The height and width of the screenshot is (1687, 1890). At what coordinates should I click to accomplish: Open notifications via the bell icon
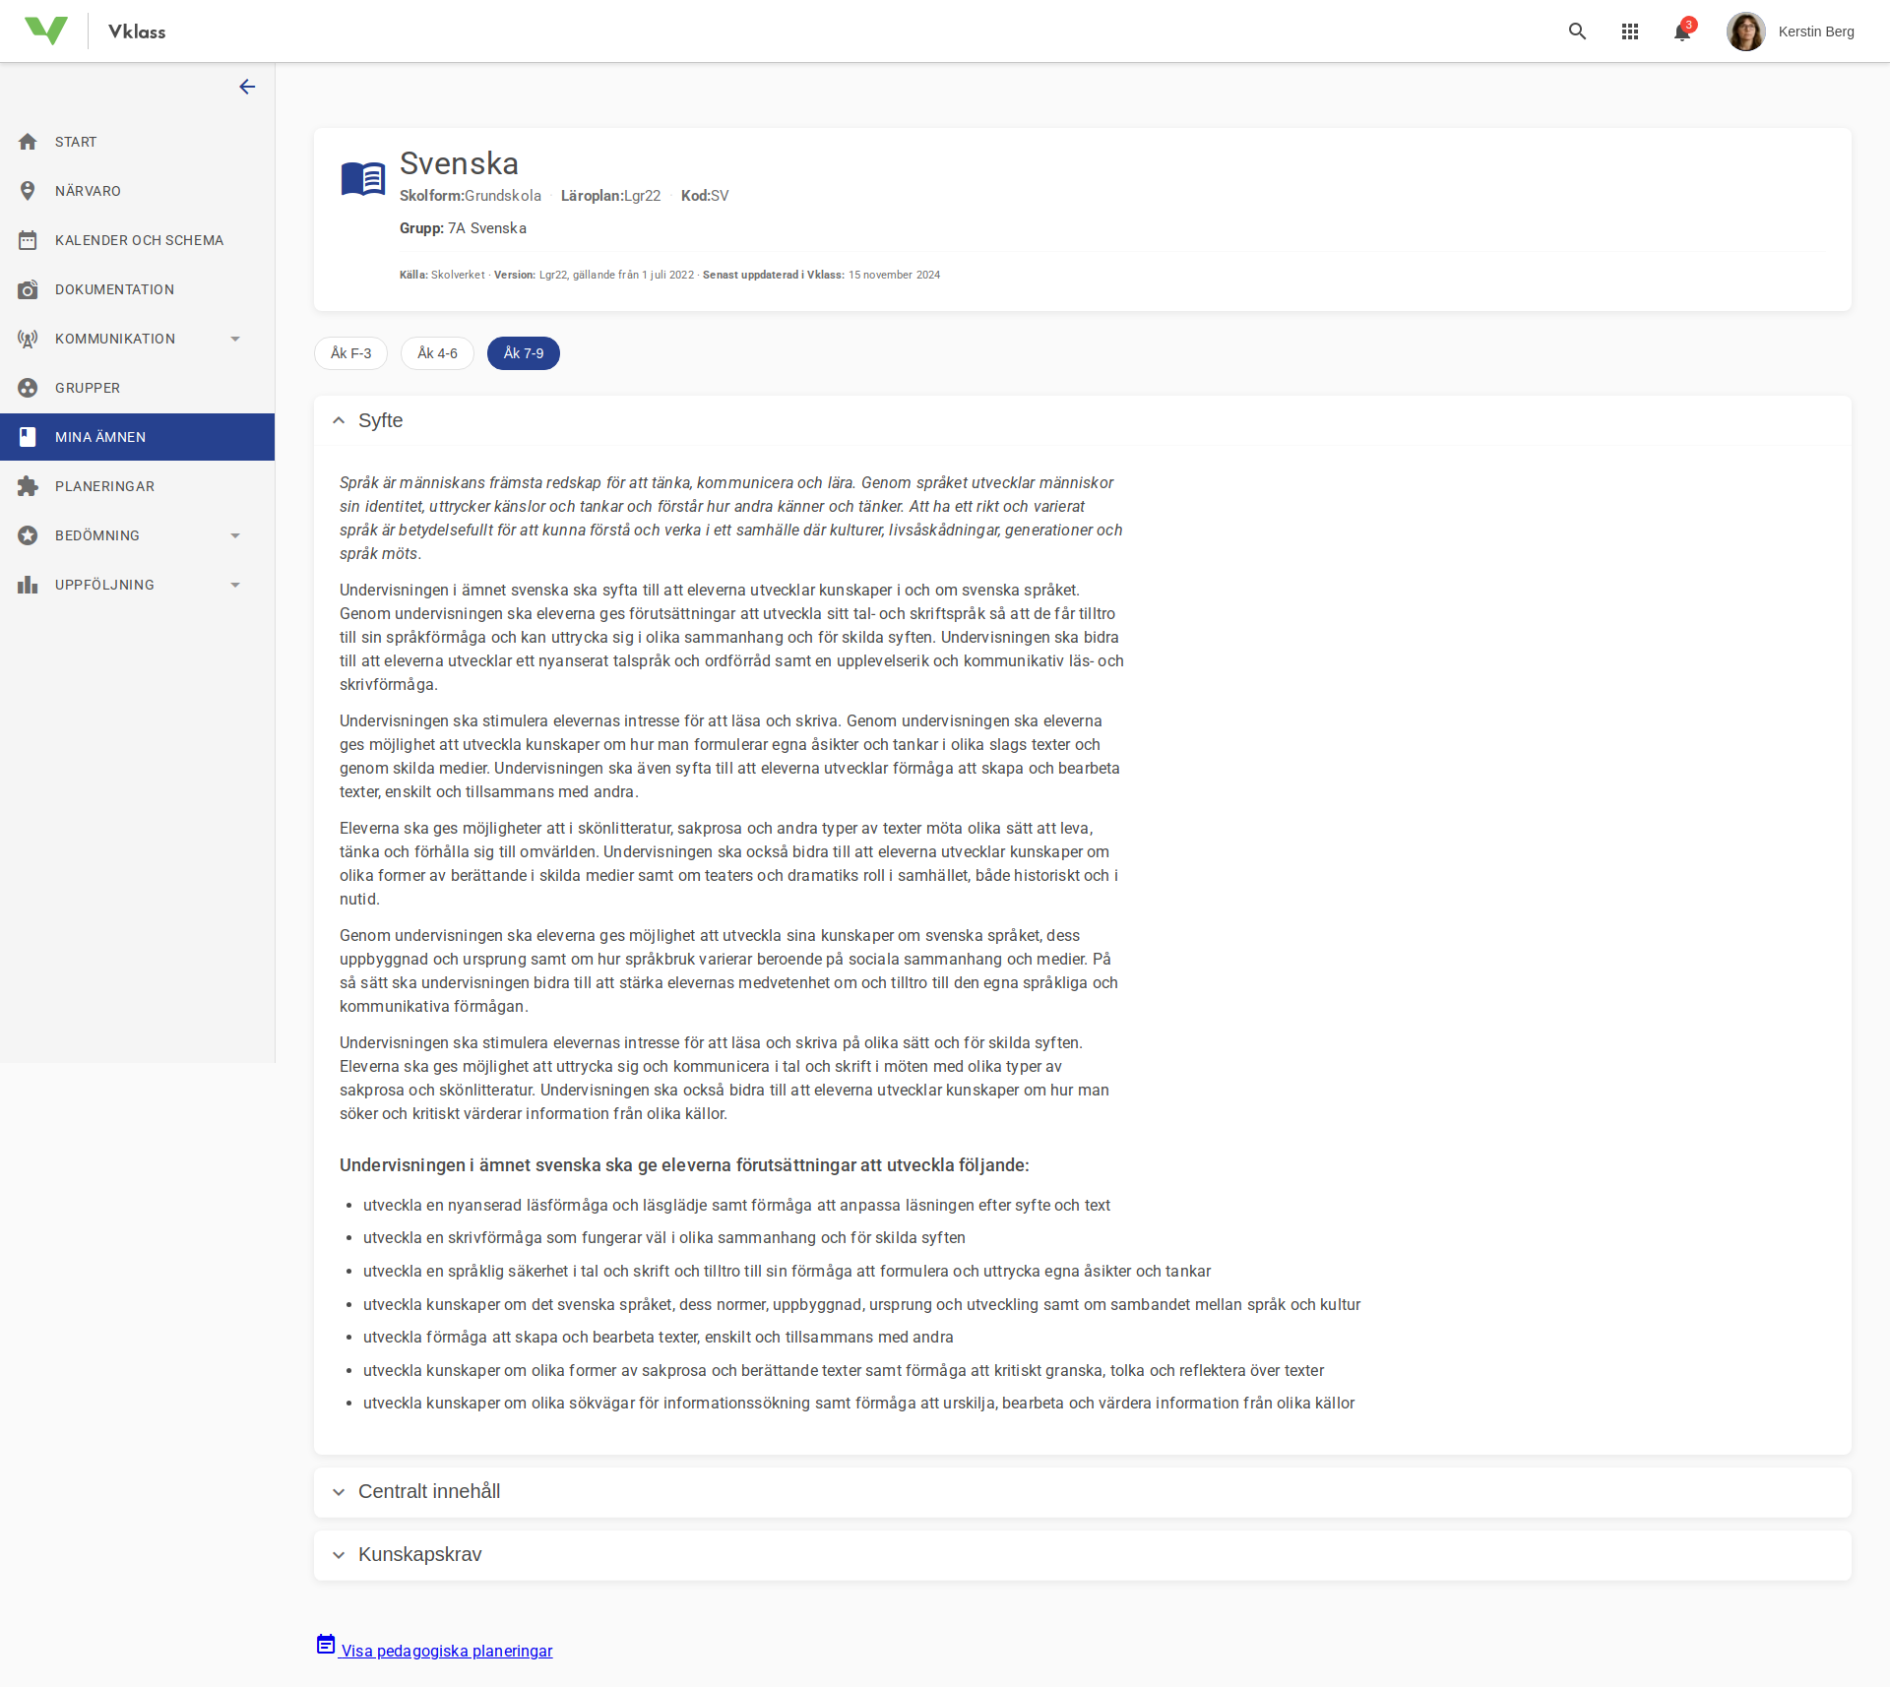[x=1682, y=31]
